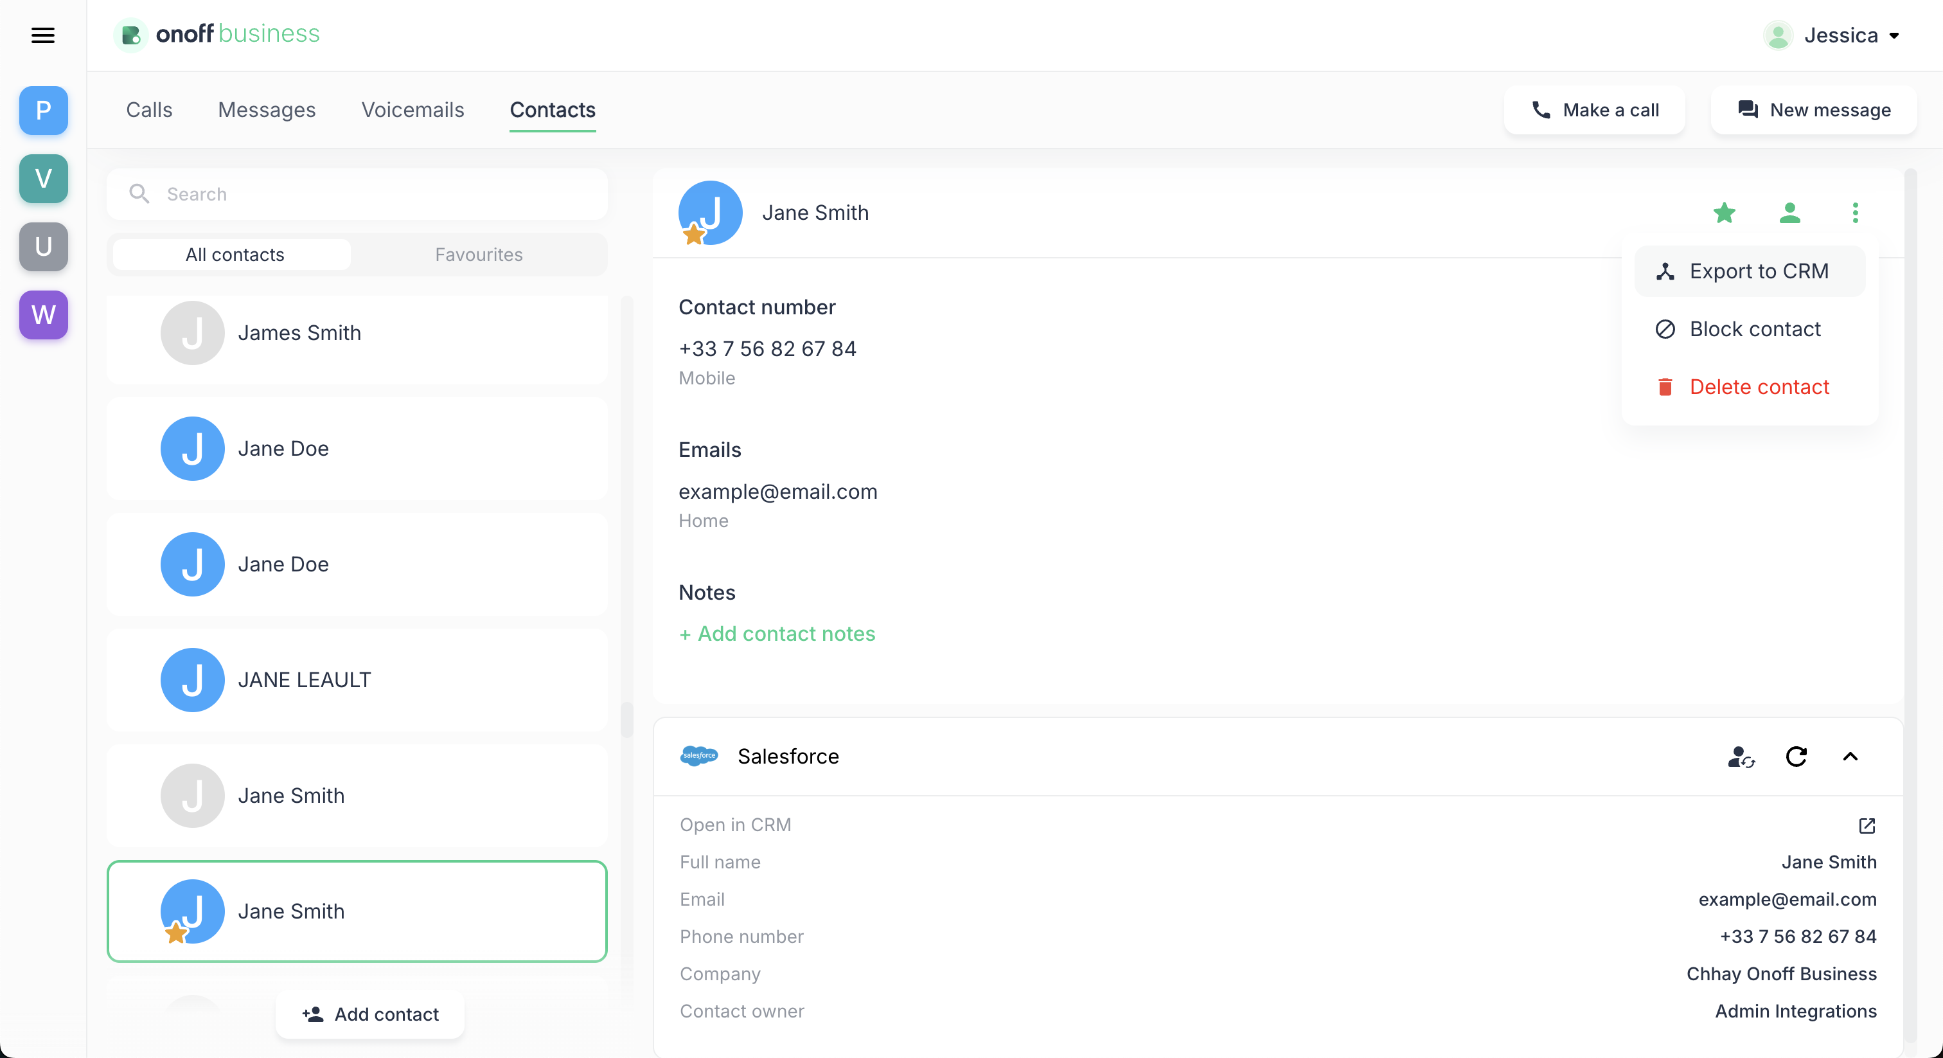Collapse the Salesforce section
Viewport: 1943px width, 1058px height.
pos(1850,757)
